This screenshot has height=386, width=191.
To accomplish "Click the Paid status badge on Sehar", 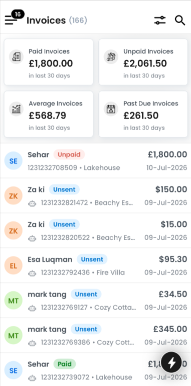I will pyautogui.click(x=65, y=364).
